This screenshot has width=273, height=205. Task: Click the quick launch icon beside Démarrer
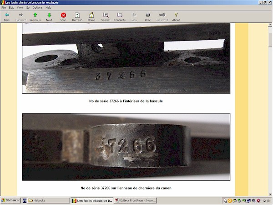(x=25, y=200)
